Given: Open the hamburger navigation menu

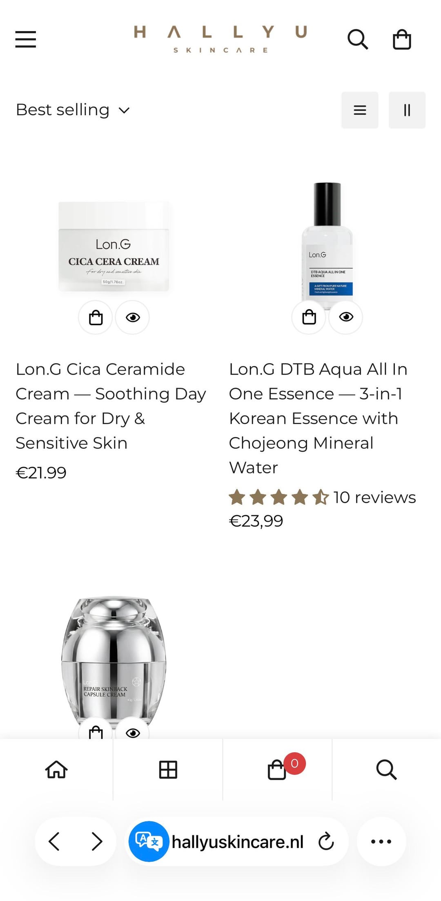Looking at the screenshot, I should (26, 39).
